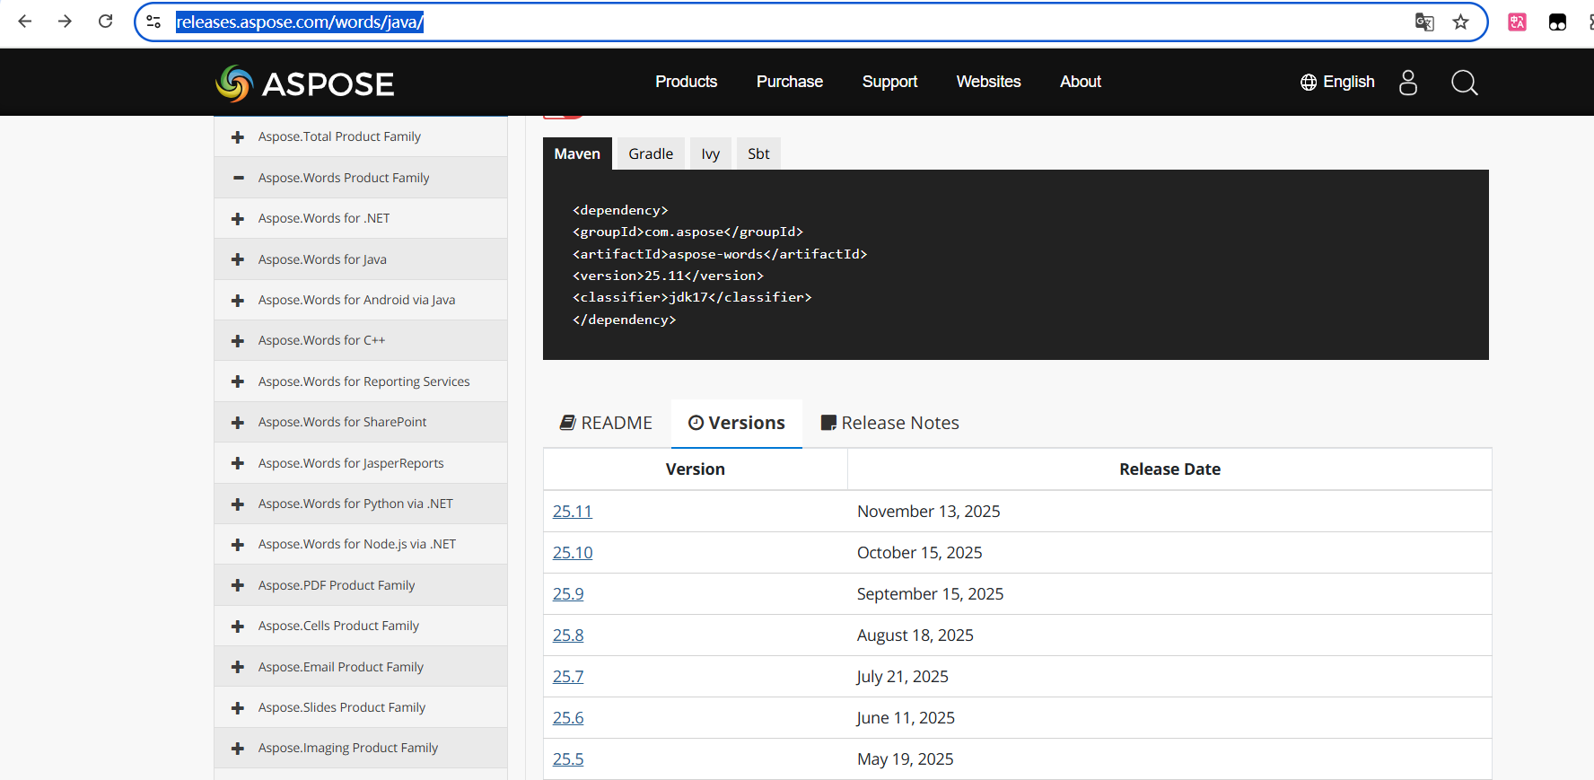Change language from English

coord(1348,82)
